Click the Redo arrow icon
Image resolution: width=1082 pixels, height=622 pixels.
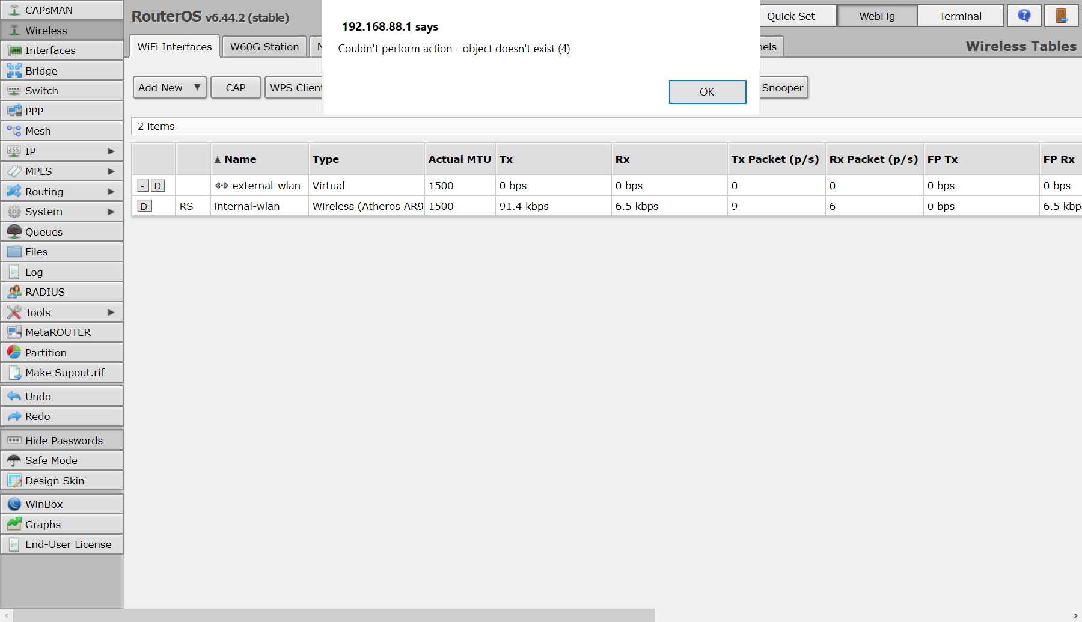[14, 416]
